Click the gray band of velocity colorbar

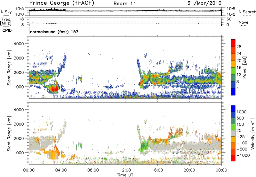233,133
